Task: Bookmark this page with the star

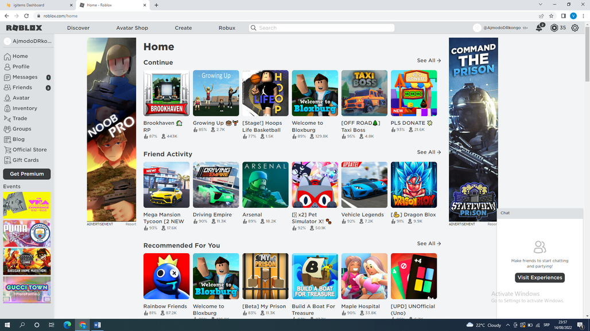Action: point(551,16)
